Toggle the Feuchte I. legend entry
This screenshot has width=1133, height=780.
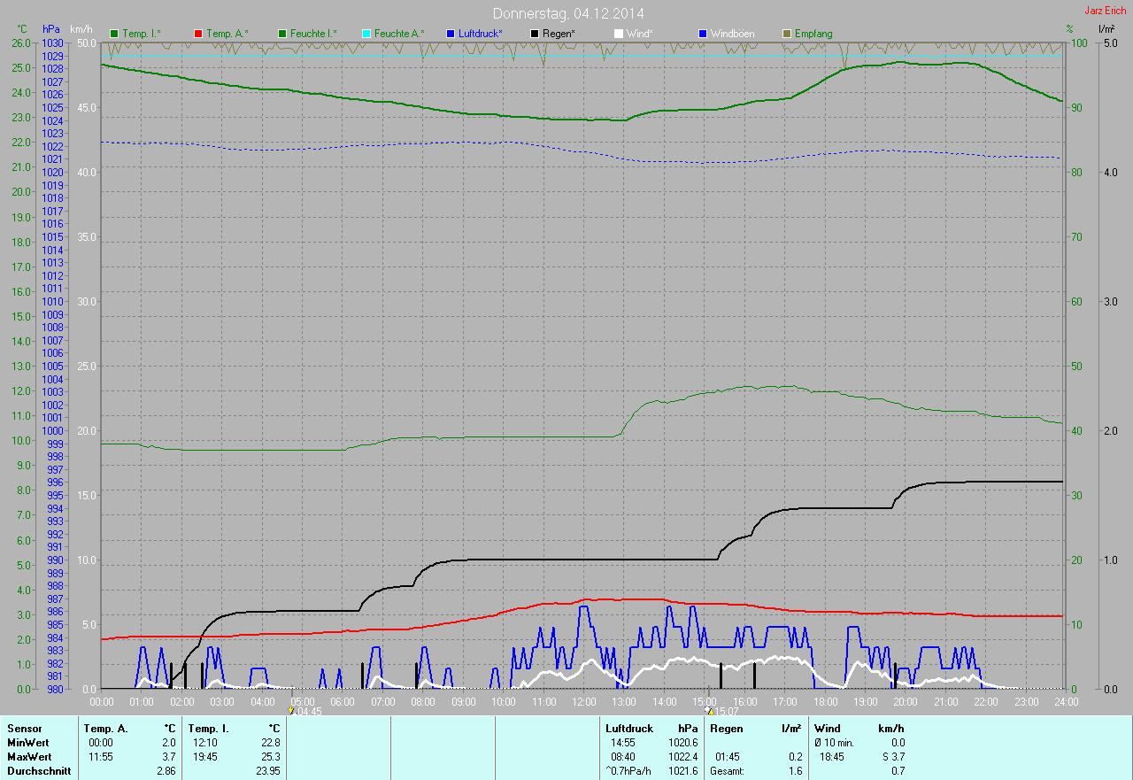click(x=308, y=34)
